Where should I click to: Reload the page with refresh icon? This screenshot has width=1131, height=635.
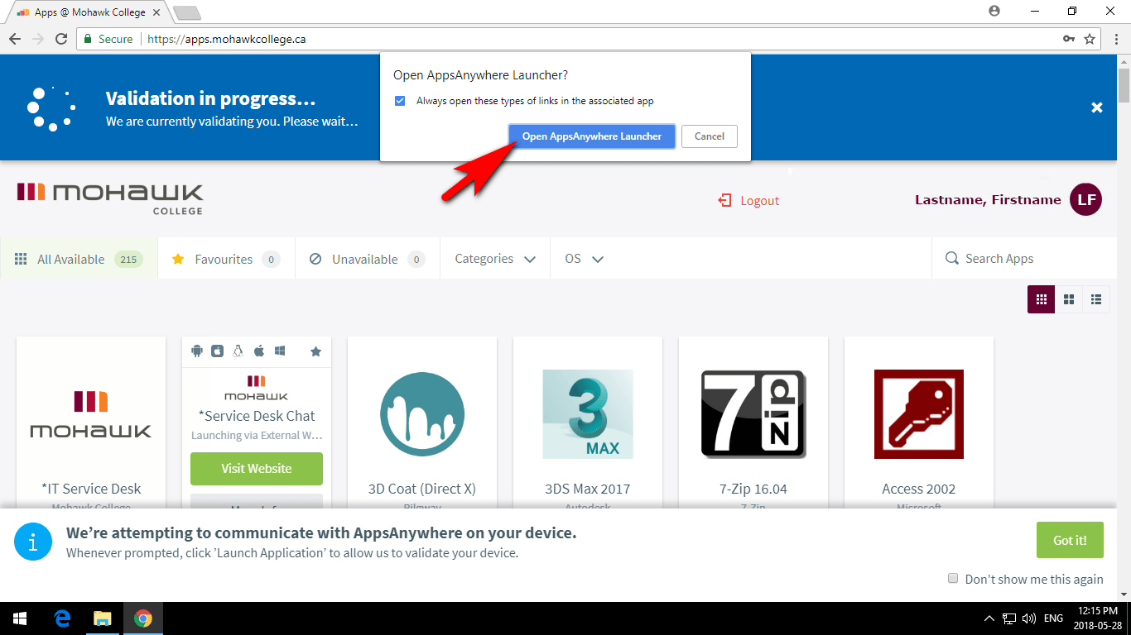coord(61,39)
